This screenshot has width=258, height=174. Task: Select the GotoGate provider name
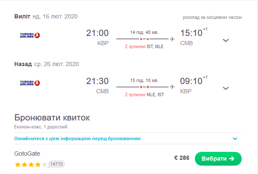(27, 154)
